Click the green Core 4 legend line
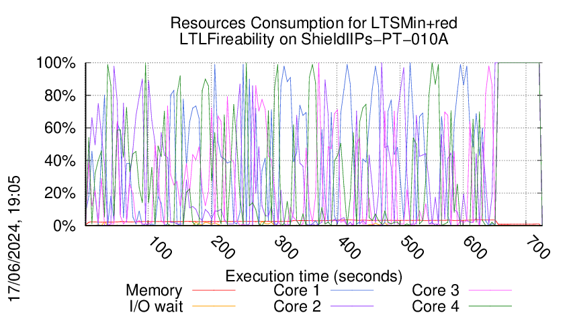The width and height of the screenshot is (571, 319). pyautogui.click(x=490, y=306)
